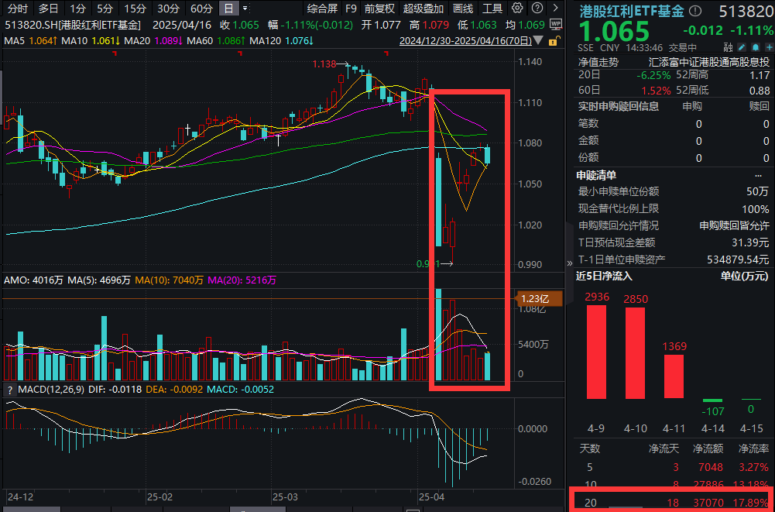775x512 pixels.
Task: Select the pencil annotation icon in the quote panel
Action: 742,46
